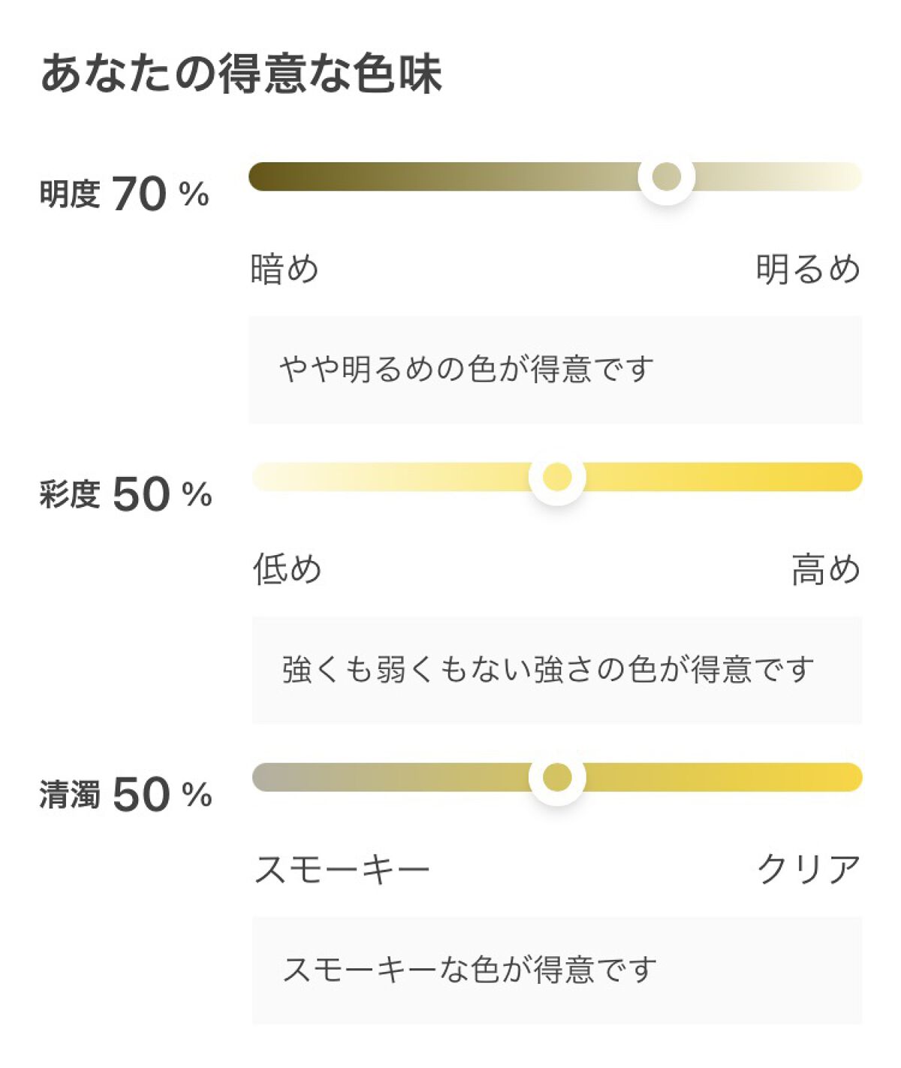Click the スモーキーな色が得意です description box
901x1068 pixels.
point(556,970)
